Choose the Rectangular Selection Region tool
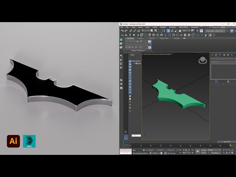The height and width of the screenshot is (177, 236). click(x=160, y=31)
